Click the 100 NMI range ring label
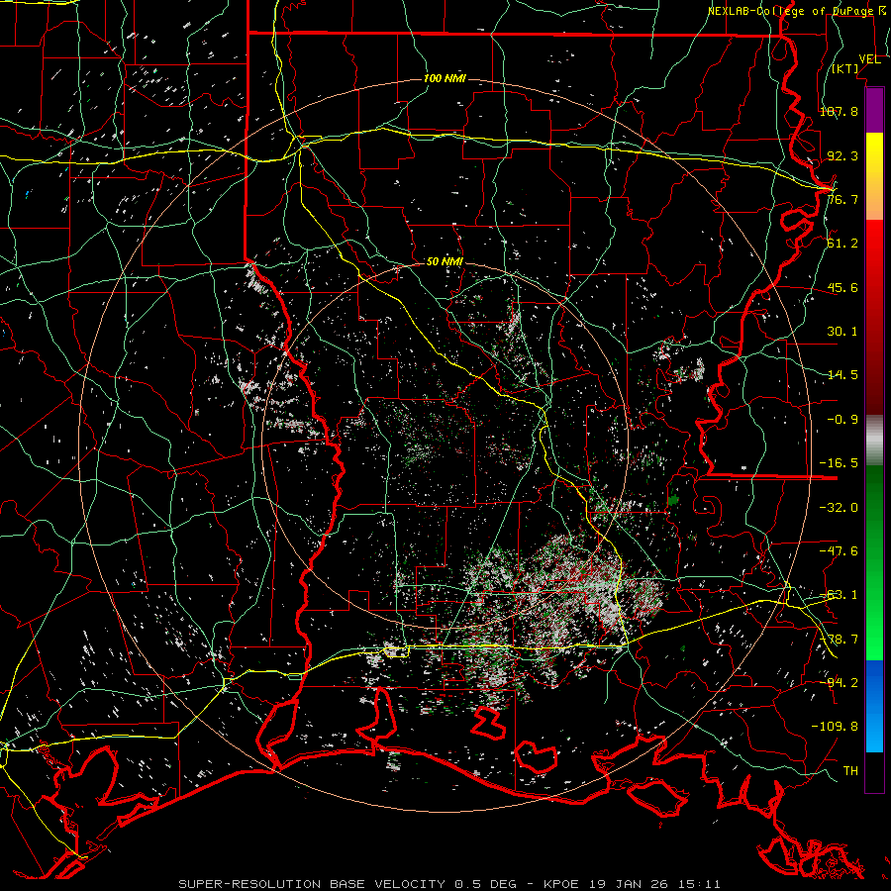The width and height of the screenshot is (891, 891). click(445, 78)
